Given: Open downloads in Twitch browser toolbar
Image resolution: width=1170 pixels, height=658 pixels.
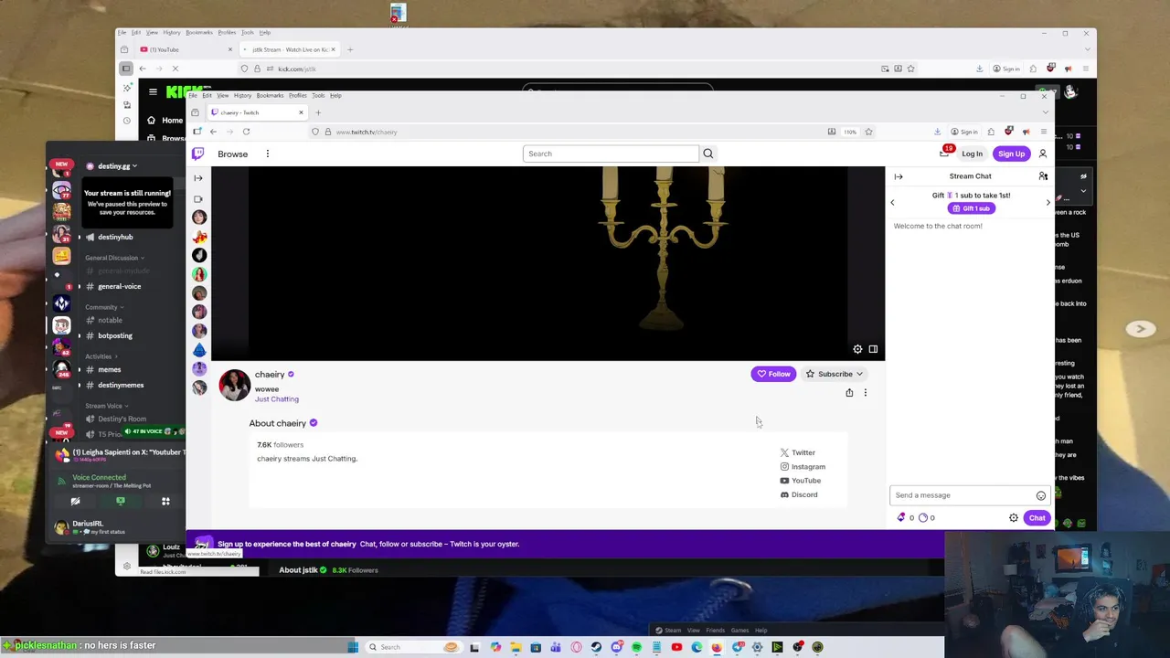Looking at the screenshot, I should (x=937, y=132).
